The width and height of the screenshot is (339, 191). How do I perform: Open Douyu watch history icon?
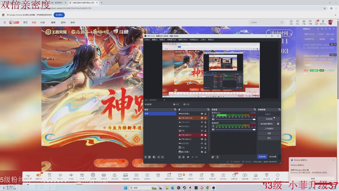pyautogui.click(x=291, y=22)
